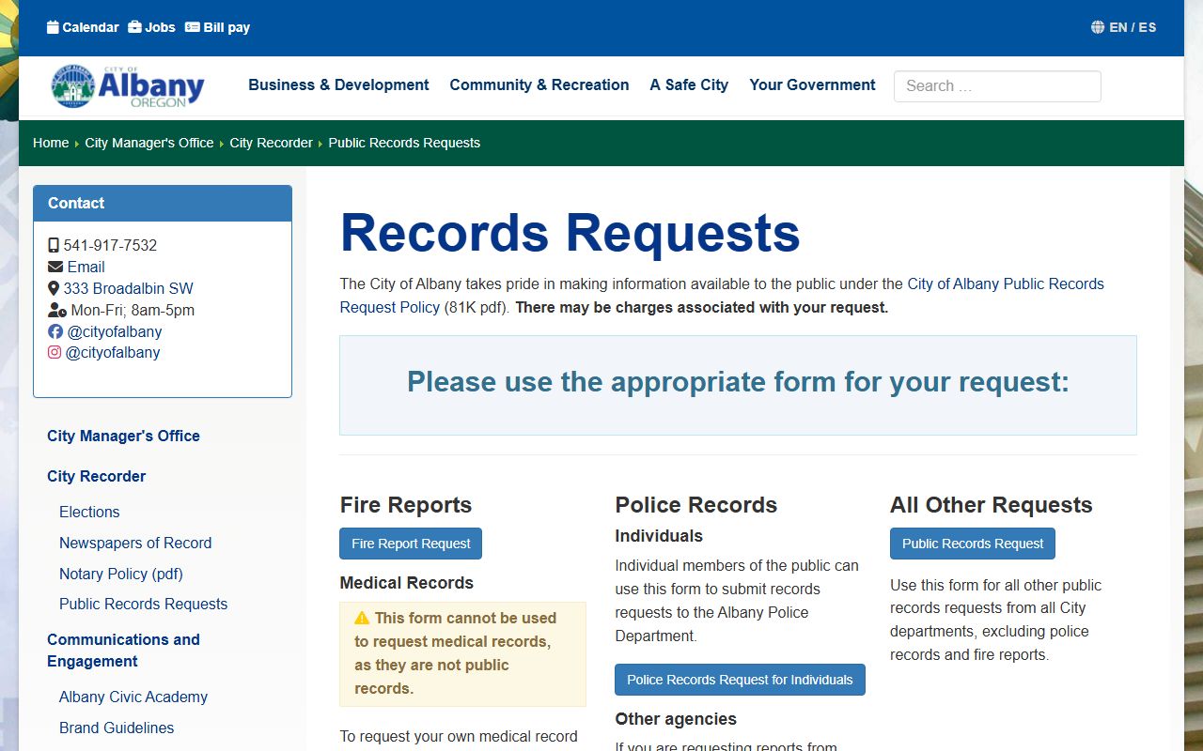Click the Instagram icon beside @cityofalbany
The height and width of the screenshot is (751, 1203).
(x=55, y=352)
